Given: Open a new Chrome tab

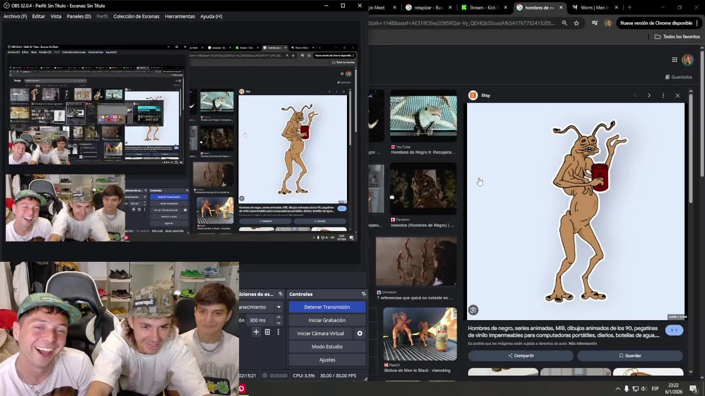Looking at the screenshot, I should click(630, 8).
